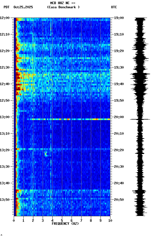Click the bright broadband event line after 13:00

click(68, 119)
